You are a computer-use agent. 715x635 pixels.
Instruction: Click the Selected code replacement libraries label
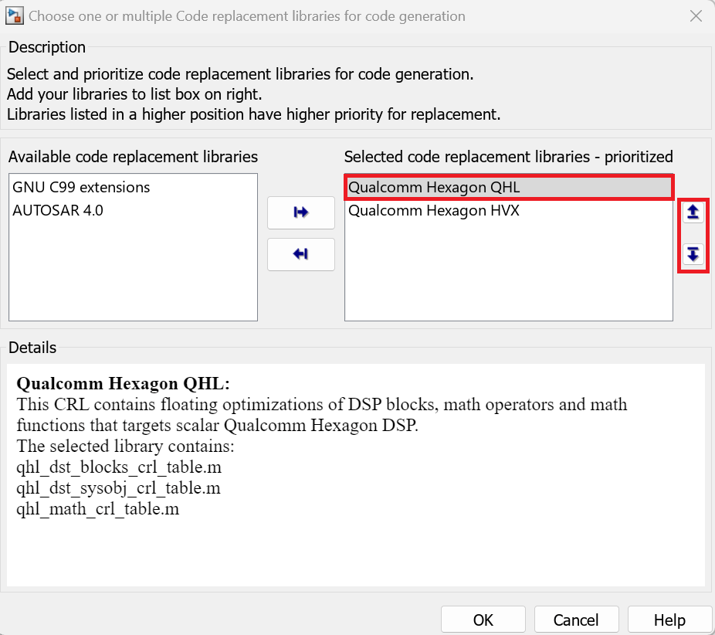(509, 157)
